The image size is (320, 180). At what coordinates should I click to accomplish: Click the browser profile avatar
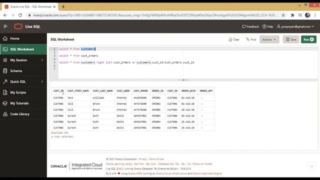tap(307, 15)
